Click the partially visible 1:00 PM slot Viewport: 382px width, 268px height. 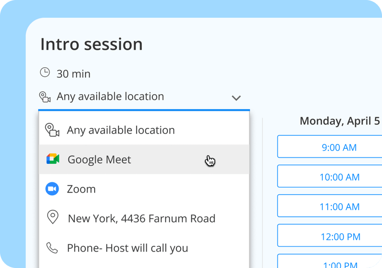coord(339,263)
